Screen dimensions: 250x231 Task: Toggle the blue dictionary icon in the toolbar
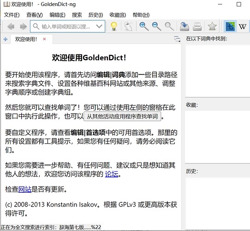tap(230, 26)
